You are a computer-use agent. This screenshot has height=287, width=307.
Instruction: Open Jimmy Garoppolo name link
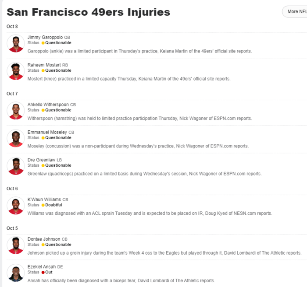pyautogui.click(x=45, y=37)
